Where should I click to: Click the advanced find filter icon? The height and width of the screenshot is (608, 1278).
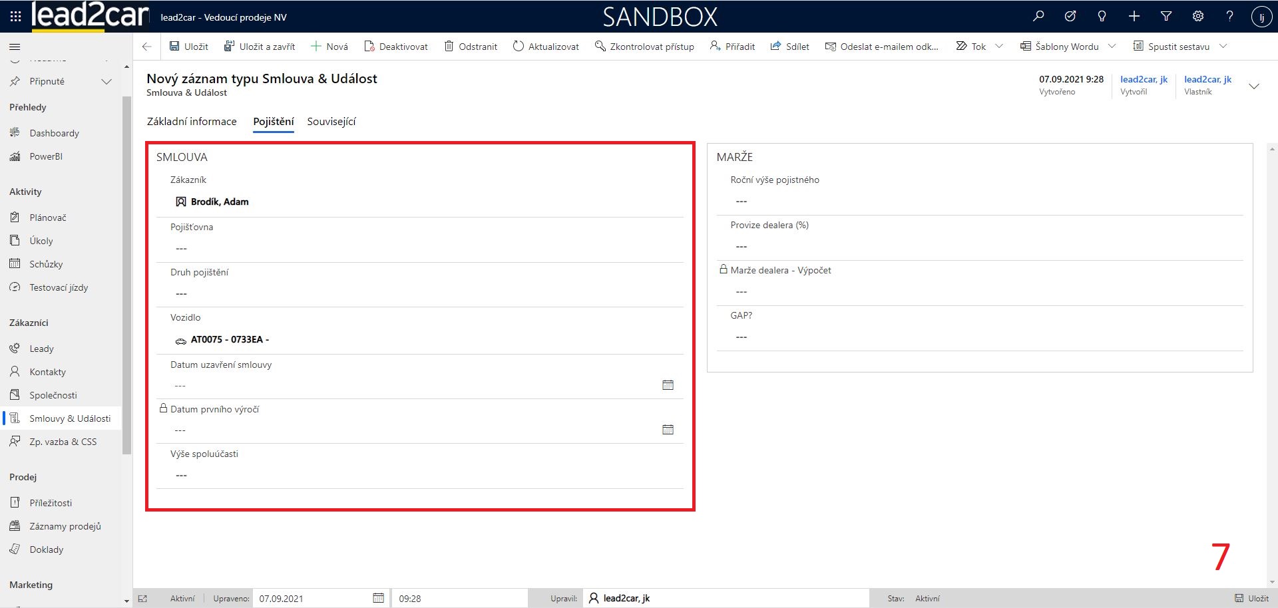tap(1166, 17)
